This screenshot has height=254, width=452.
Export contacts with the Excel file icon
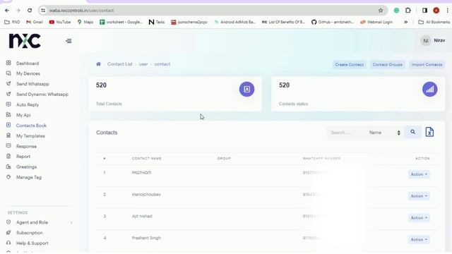429,132
